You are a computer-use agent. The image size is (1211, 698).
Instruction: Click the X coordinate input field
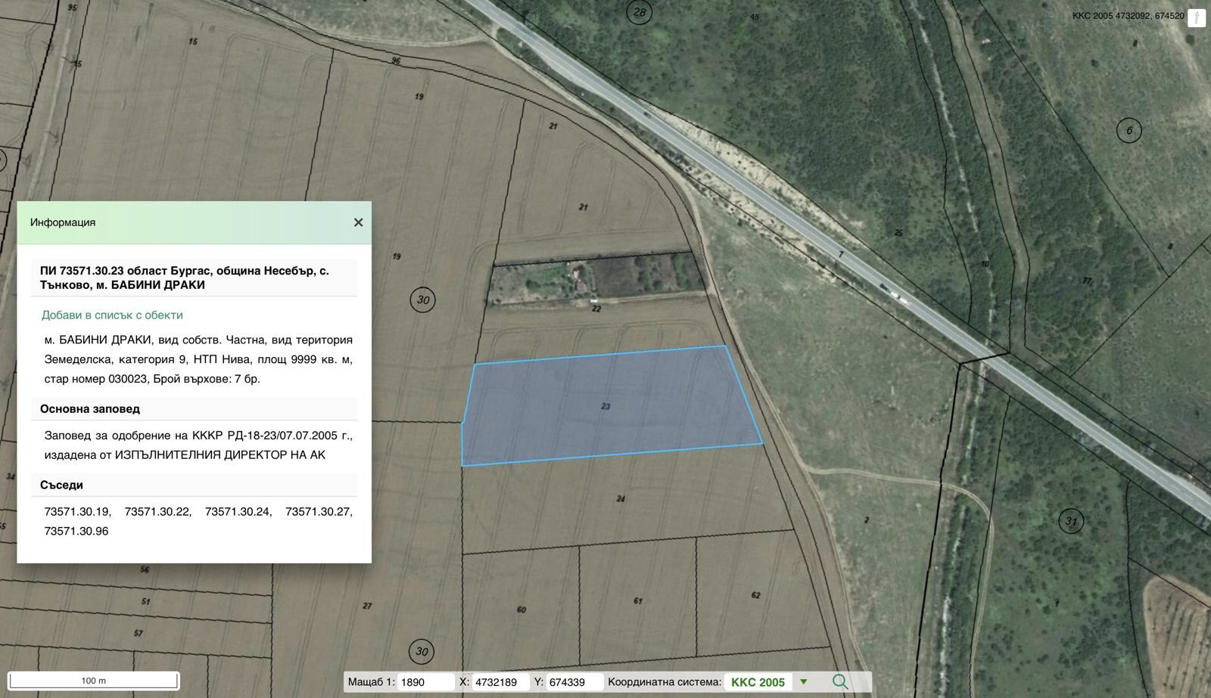tap(500, 682)
